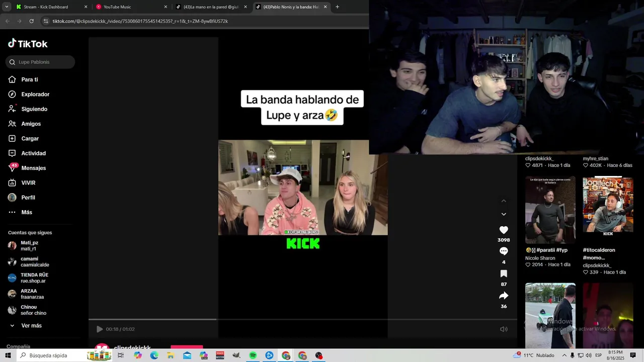
Task: Open Mail app from taskbar
Action: (x=187, y=355)
